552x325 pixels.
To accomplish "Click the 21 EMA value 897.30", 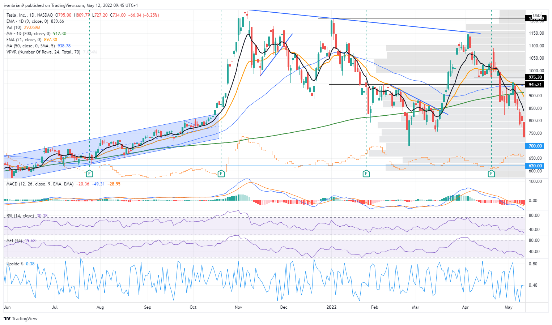I will pyautogui.click(x=51, y=40).
